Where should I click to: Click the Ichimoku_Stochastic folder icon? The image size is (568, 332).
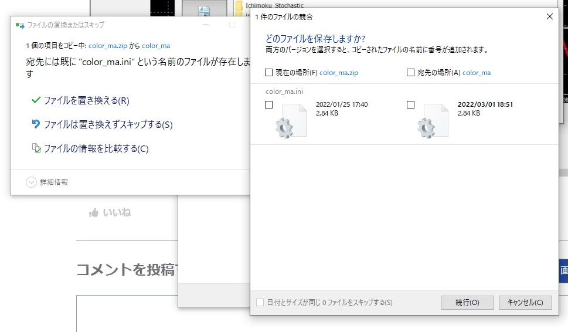[x=239, y=6]
